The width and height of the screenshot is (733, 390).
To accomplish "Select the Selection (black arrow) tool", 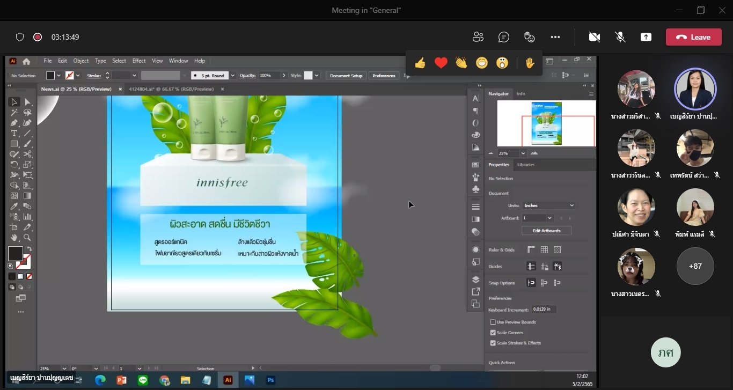I will pyautogui.click(x=14, y=102).
